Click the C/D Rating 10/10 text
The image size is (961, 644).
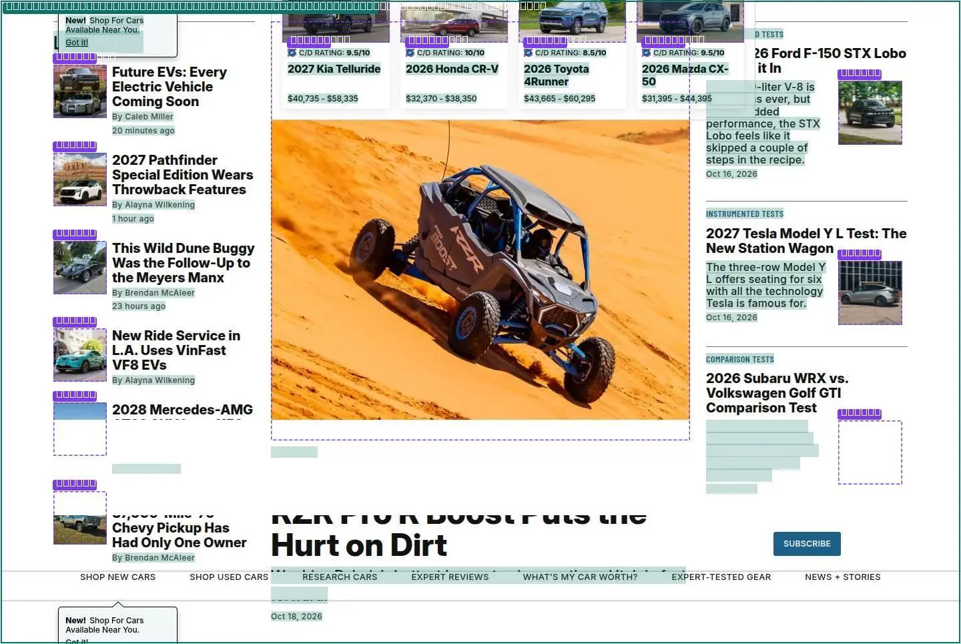click(x=450, y=53)
